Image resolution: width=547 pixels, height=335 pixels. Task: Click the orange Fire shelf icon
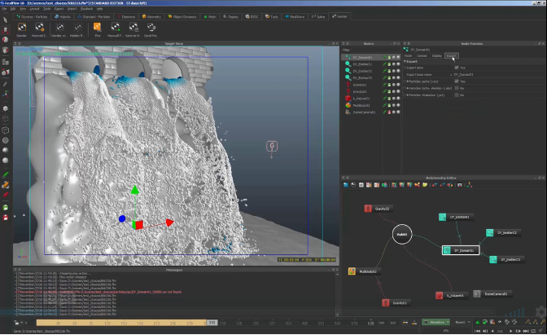[98, 28]
